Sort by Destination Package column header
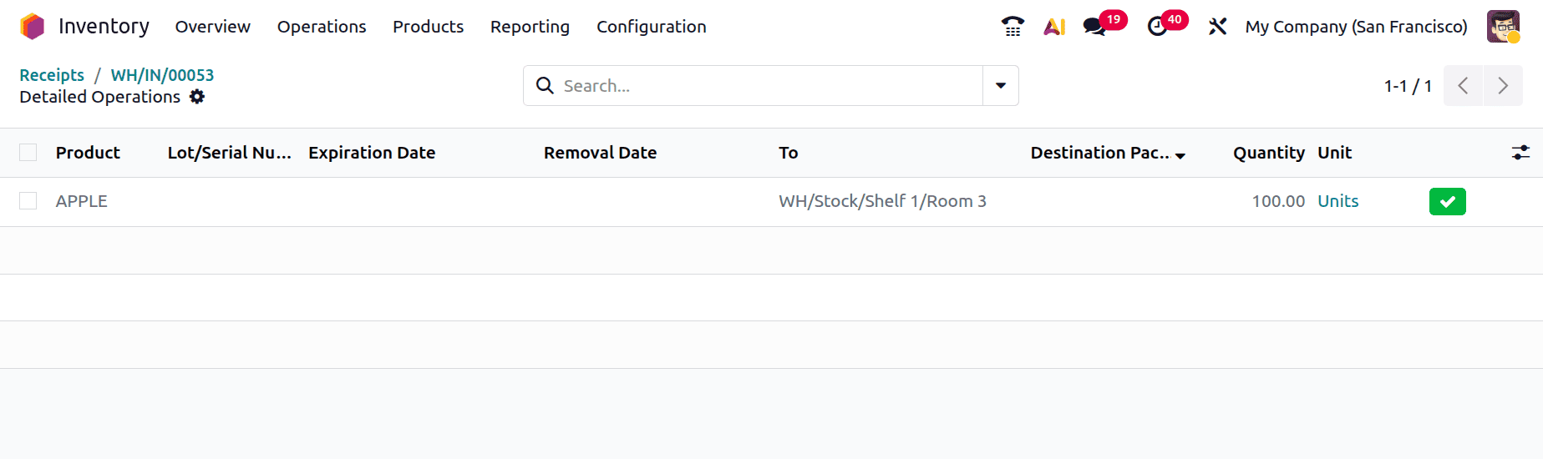This screenshot has width=1543, height=459. pos(1099,153)
